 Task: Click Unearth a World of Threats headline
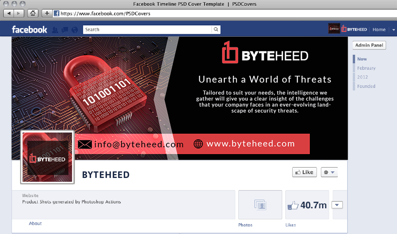[x=265, y=79]
